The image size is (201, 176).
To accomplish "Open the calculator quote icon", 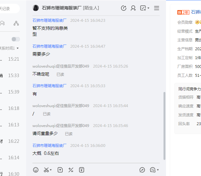I will [71, 170].
